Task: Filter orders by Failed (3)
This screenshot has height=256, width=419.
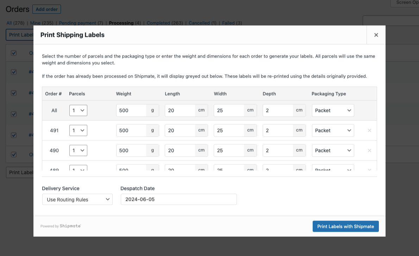Action: (232, 23)
